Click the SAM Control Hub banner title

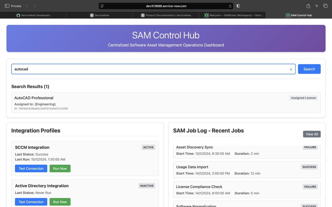(x=166, y=35)
